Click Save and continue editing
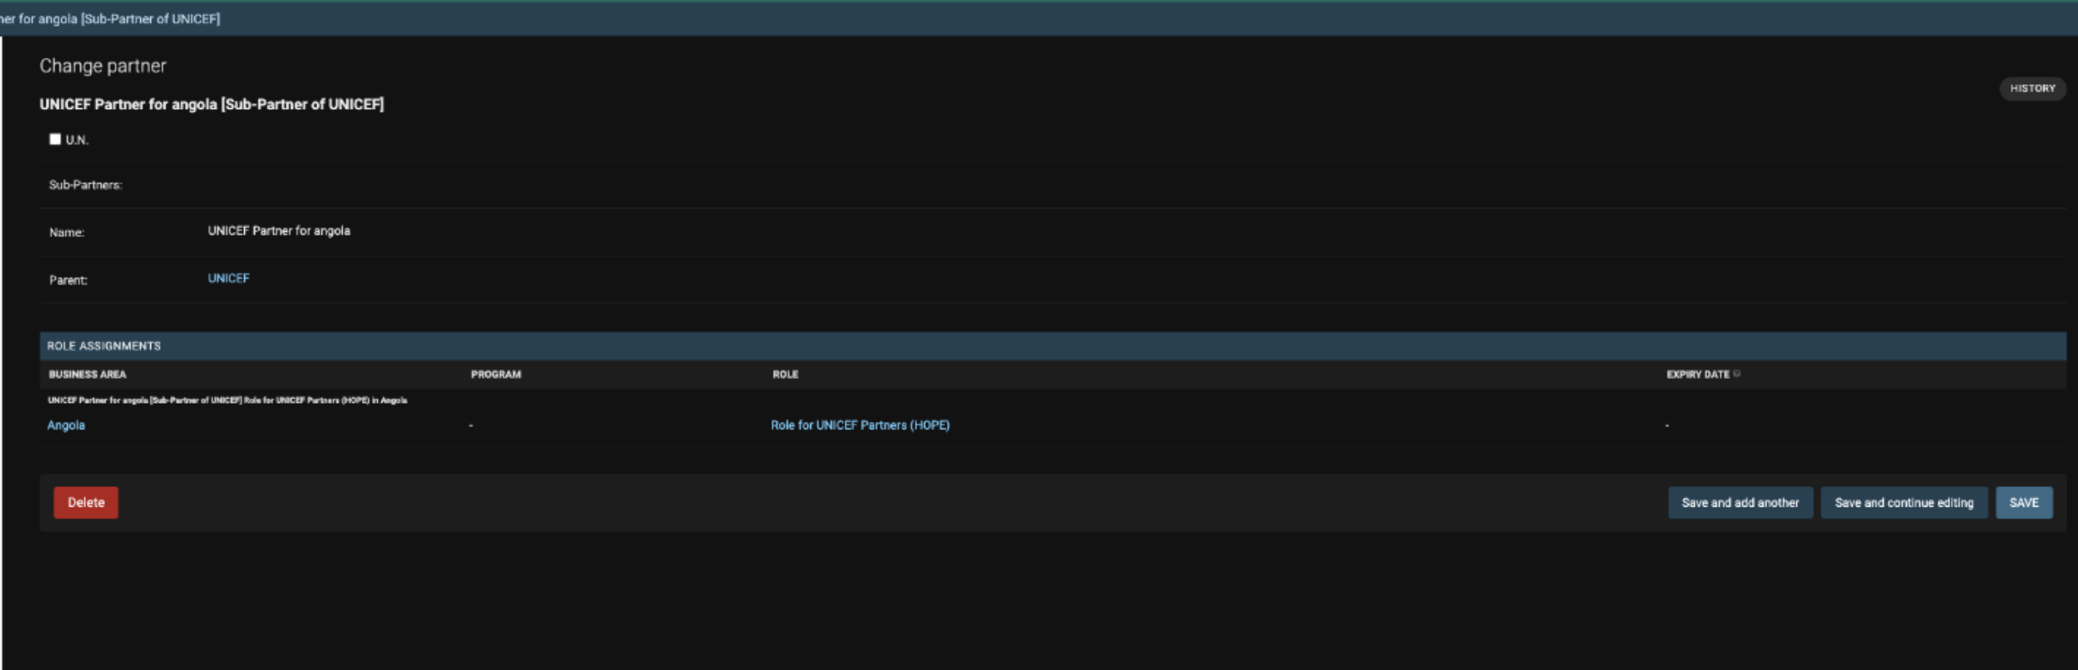Screen dimensions: 2078x670 click(1904, 502)
